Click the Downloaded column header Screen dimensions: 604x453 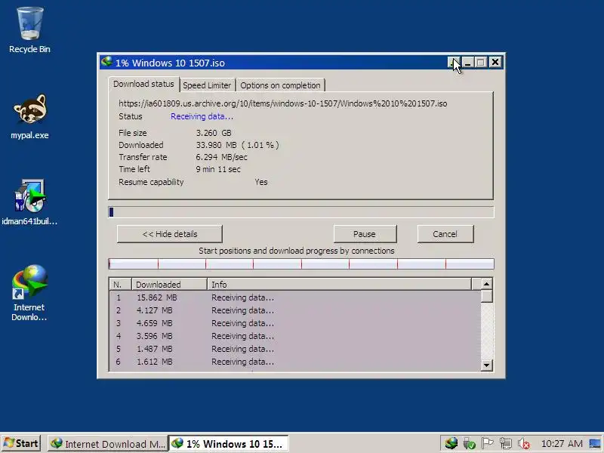pyautogui.click(x=169, y=285)
